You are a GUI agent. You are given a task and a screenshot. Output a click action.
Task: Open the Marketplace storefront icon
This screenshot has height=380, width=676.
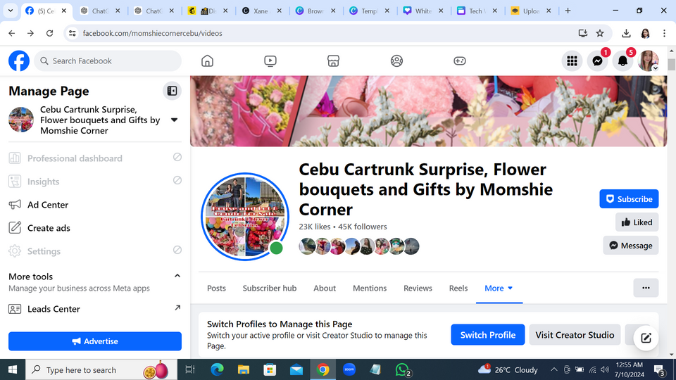click(334, 61)
